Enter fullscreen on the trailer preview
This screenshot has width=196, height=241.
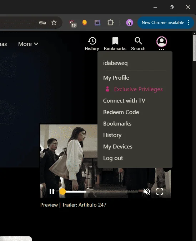click(x=160, y=192)
